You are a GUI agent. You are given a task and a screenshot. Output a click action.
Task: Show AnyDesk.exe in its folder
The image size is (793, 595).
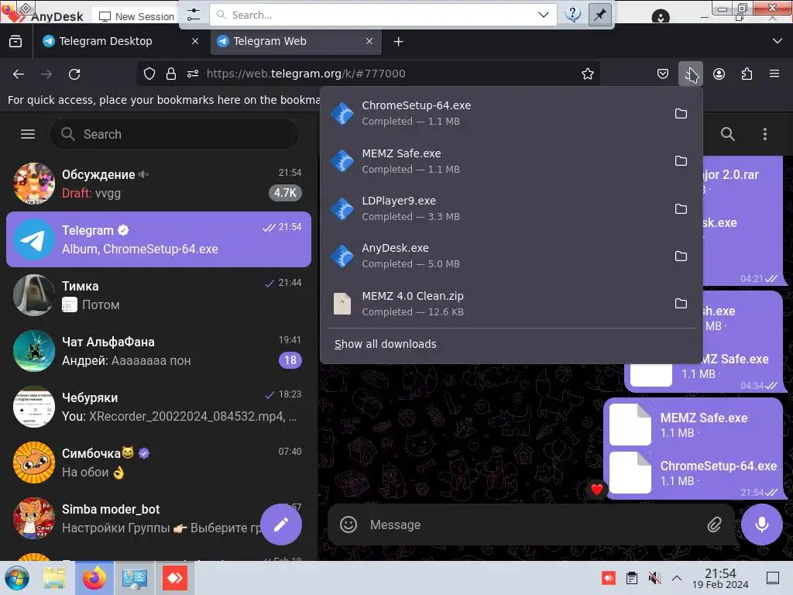click(681, 256)
